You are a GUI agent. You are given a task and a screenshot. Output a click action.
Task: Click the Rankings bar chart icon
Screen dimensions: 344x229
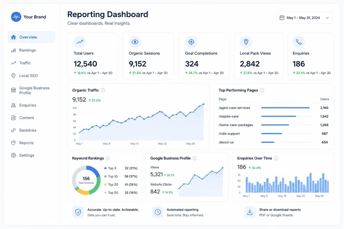(13, 50)
